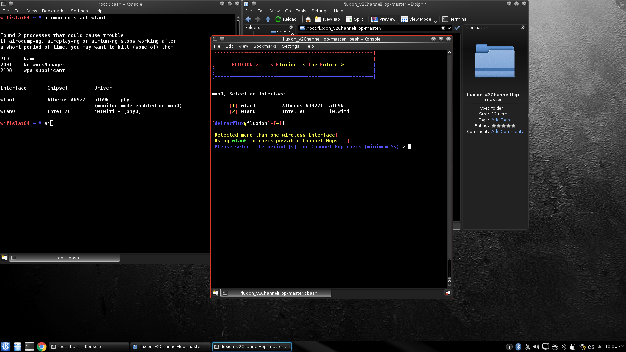Open the KDE application launcher menu
The image size is (626, 352).
pos(6,346)
